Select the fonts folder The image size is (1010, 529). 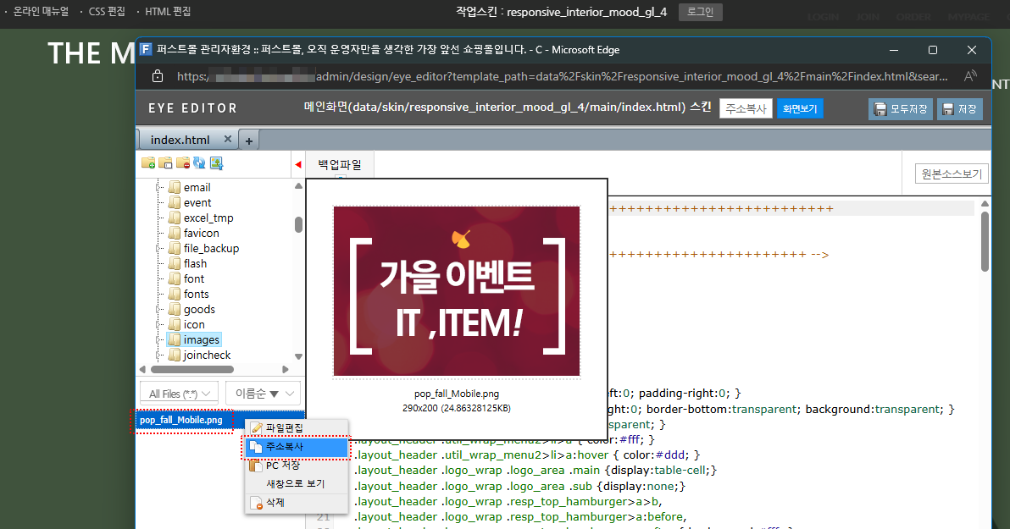[x=197, y=294]
